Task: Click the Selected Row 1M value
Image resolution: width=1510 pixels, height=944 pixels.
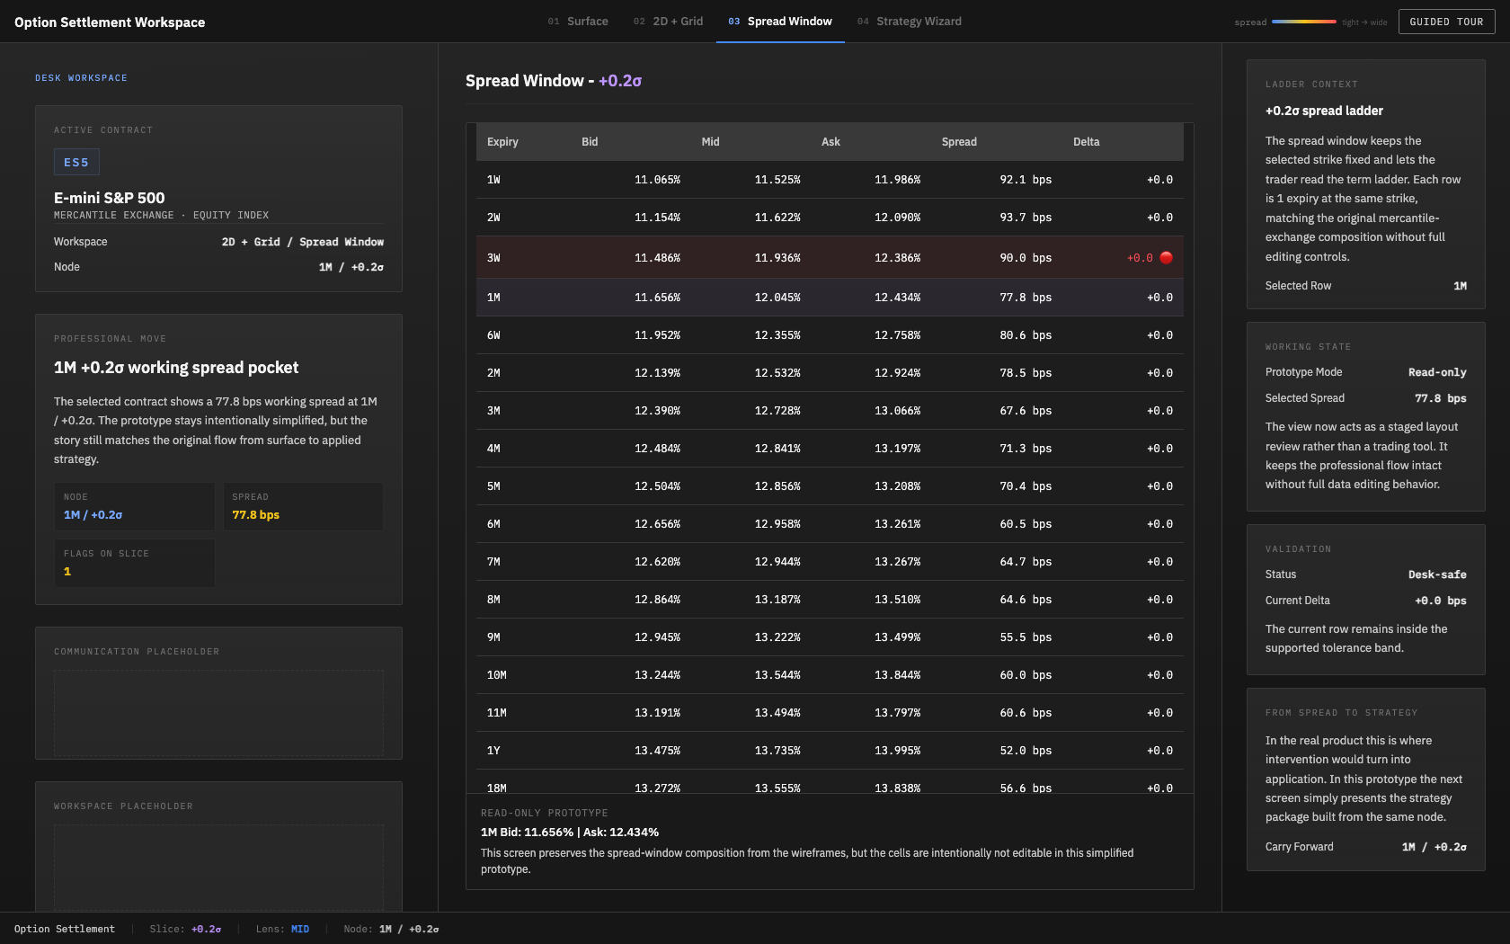Action: click(x=1460, y=286)
